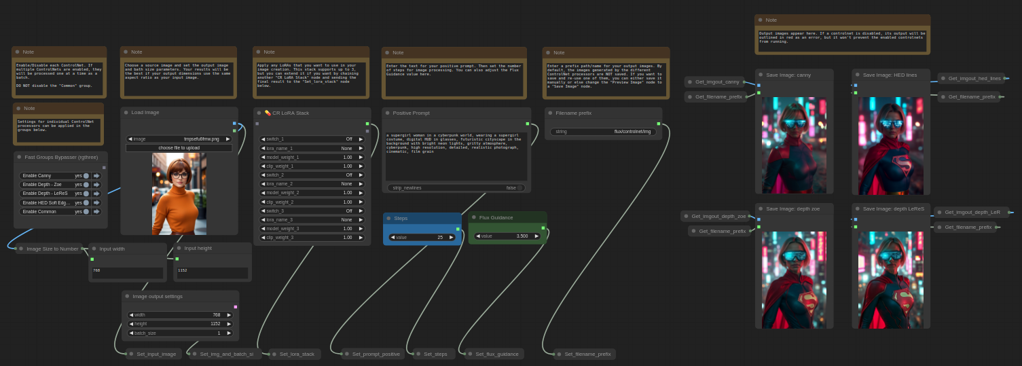Click the Save Image: canny collapse dot
1022x366 pixels.
tap(761, 75)
